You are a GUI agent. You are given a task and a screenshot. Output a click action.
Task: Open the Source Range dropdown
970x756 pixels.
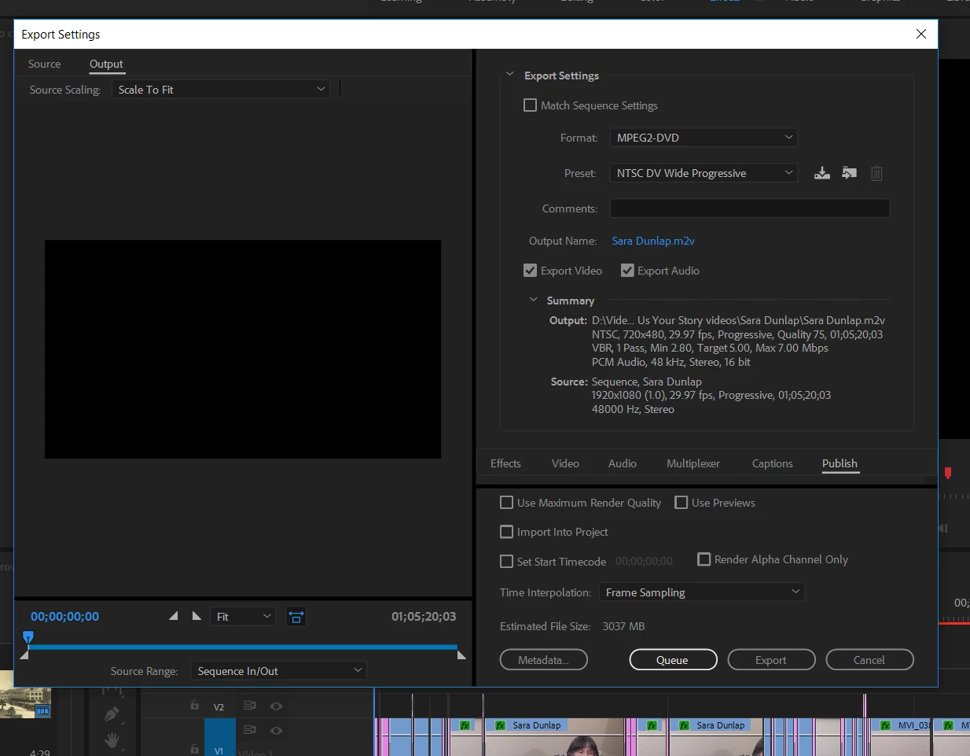pos(279,671)
